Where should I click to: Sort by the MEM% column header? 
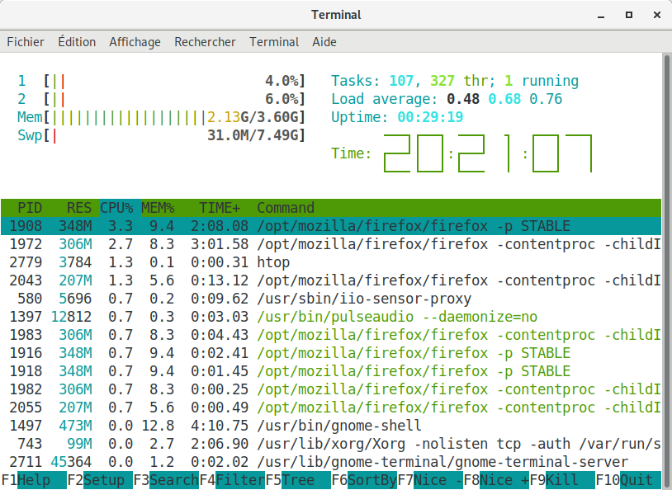[158, 208]
